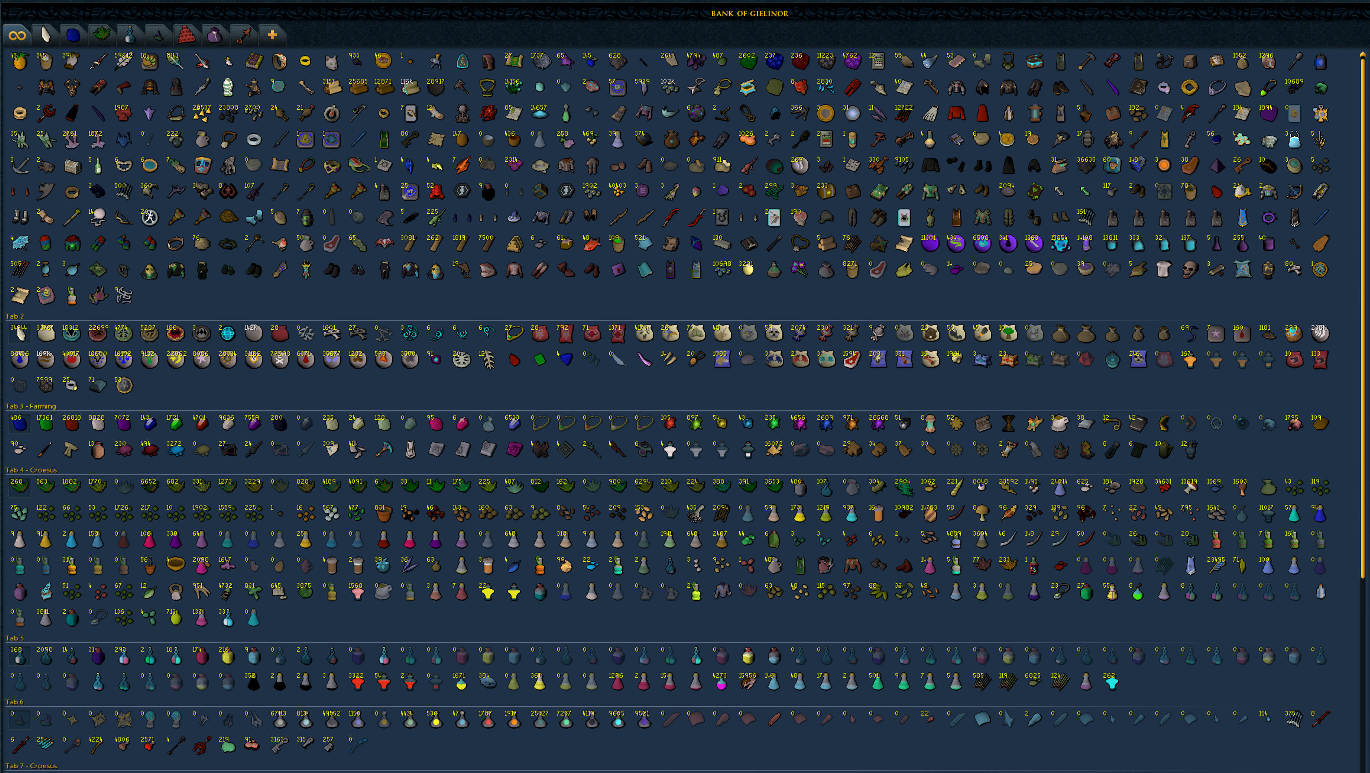Image resolution: width=1370 pixels, height=773 pixels.
Task: Select the vial stack of 368
Action: [x=20, y=657]
